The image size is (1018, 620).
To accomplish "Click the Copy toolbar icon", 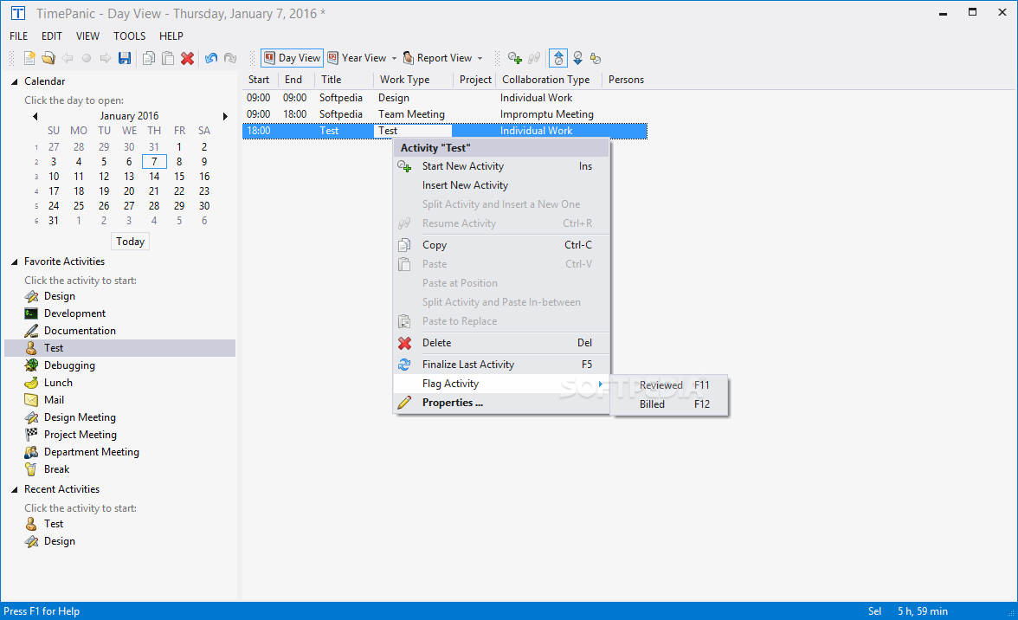I will pyautogui.click(x=149, y=58).
